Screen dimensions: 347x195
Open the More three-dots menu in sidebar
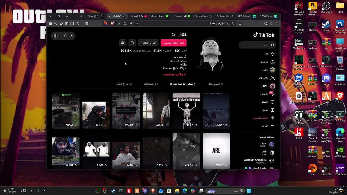point(272,126)
